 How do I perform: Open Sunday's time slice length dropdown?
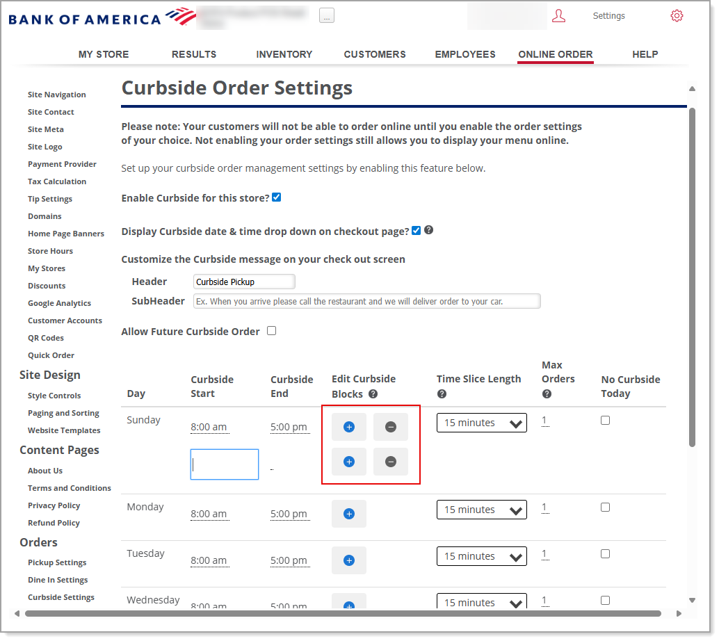tap(481, 423)
